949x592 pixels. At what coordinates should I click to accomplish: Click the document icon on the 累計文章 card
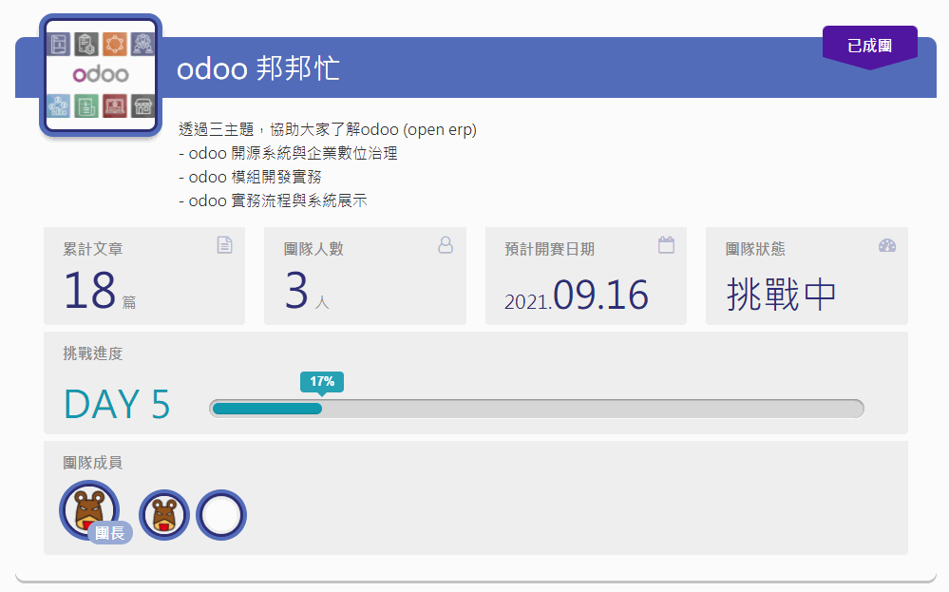[224, 244]
